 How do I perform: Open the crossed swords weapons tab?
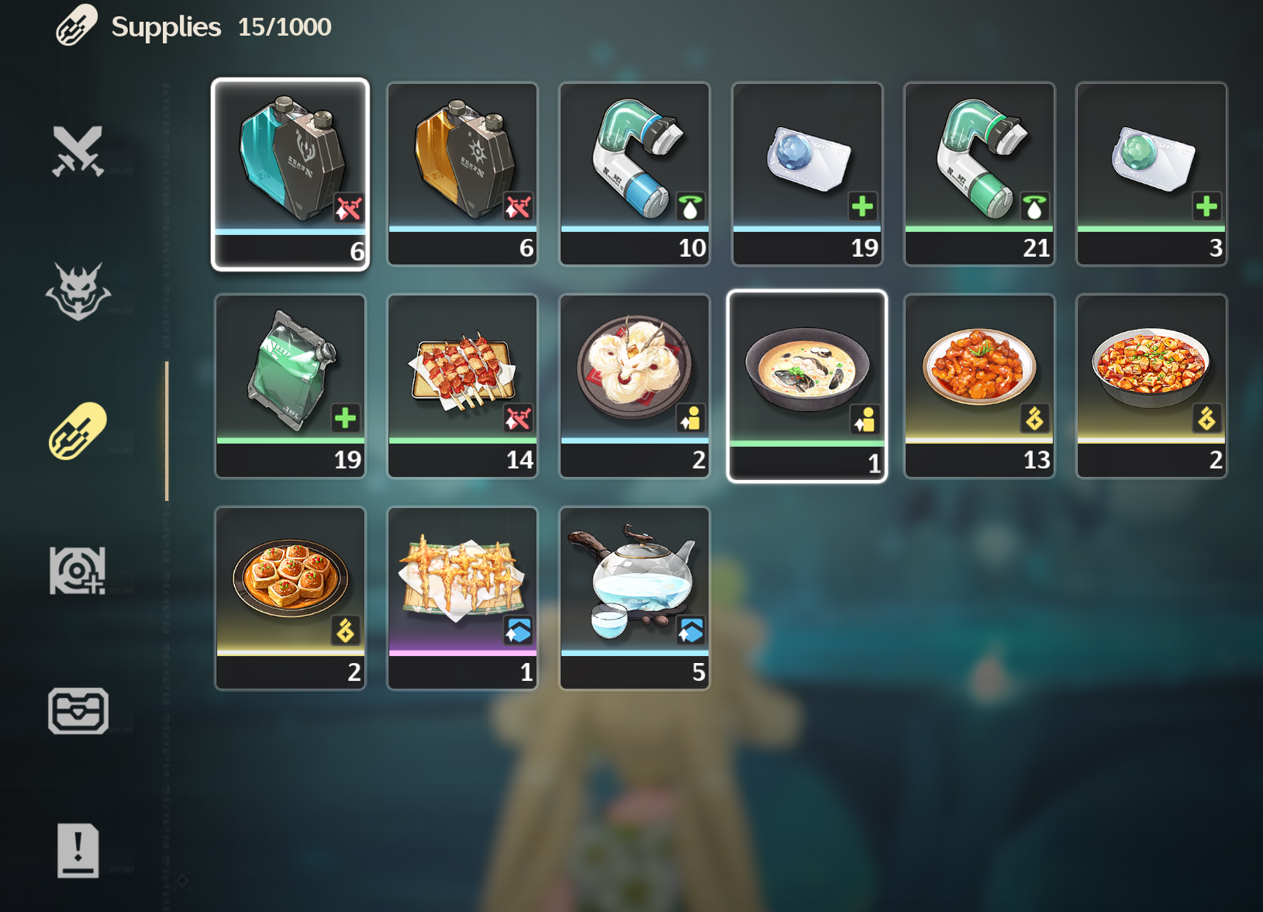point(78,151)
